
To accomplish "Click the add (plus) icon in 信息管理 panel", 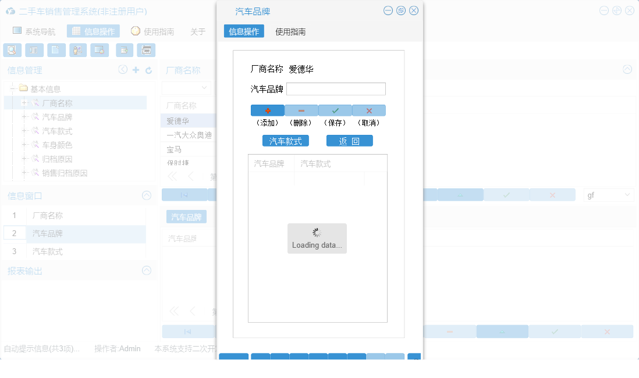I will (x=135, y=69).
